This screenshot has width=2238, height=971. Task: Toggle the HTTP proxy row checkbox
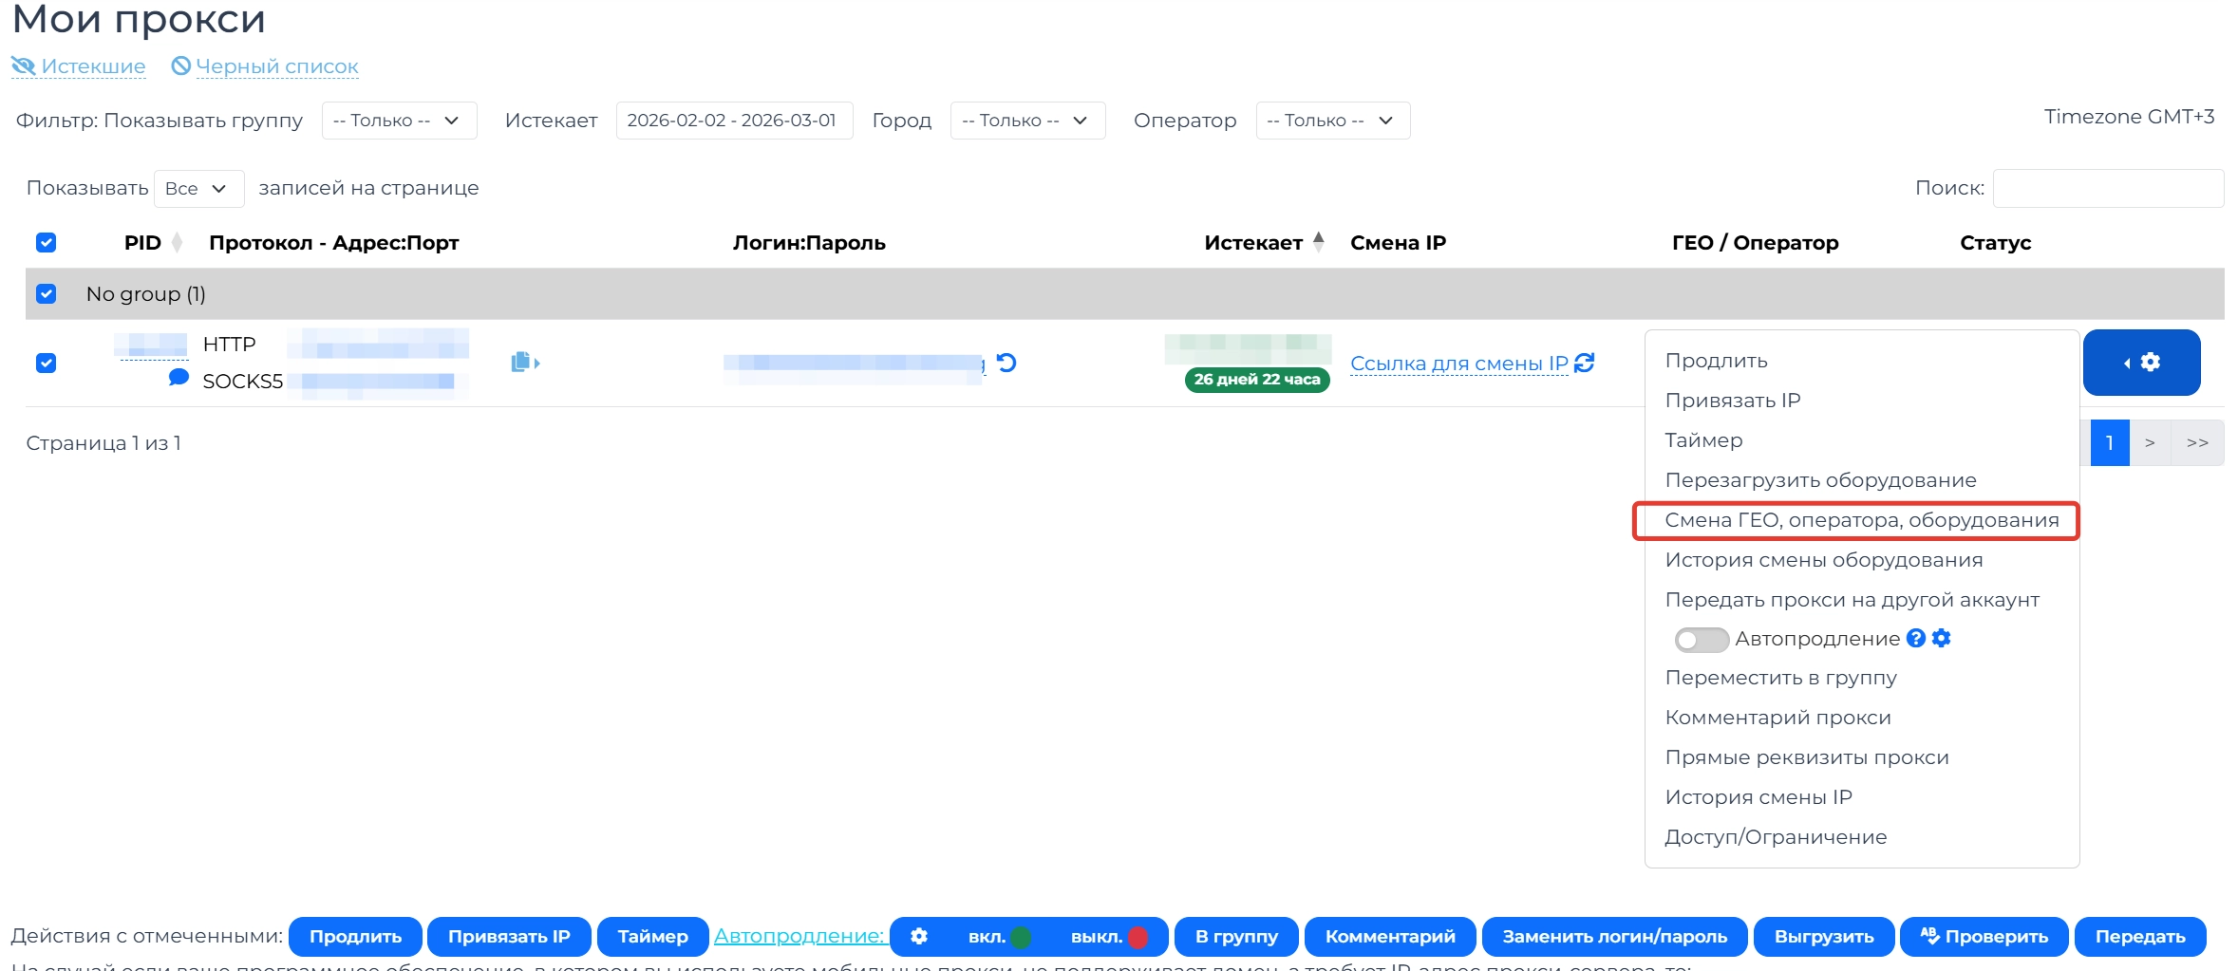coord(46,363)
